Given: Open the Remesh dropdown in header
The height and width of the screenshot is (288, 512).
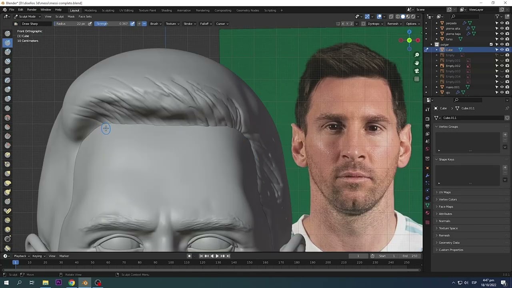Looking at the screenshot, I should pos(394,24).
